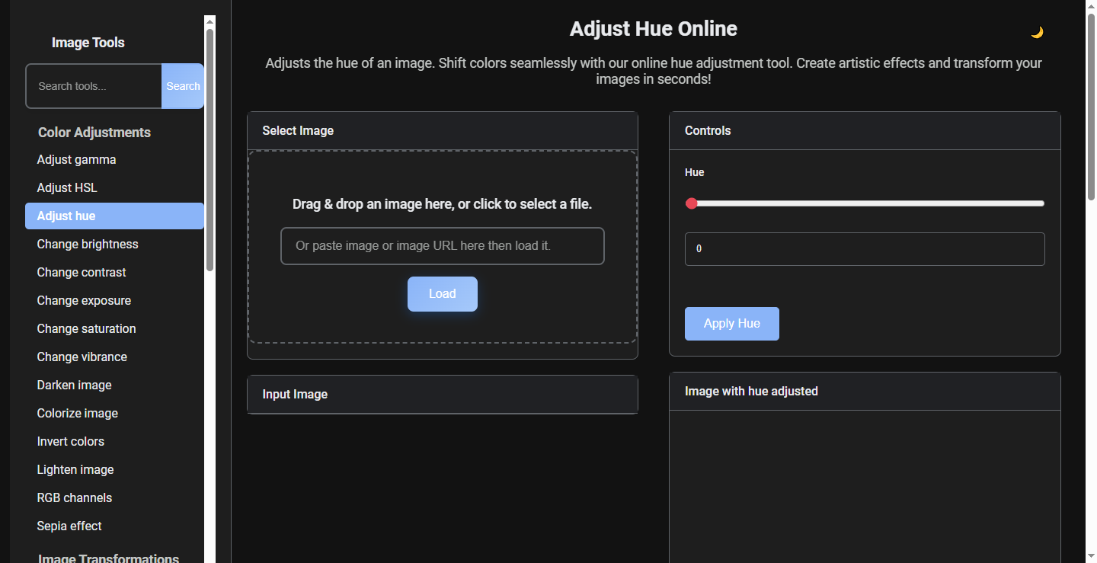Select the Change vibrance tool
This screenshot has height=563, width=1097.
[x=82, y=357]
